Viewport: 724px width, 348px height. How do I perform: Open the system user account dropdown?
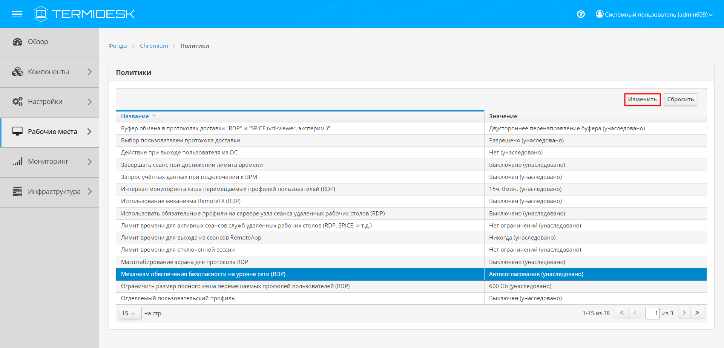tap(654, 14)
